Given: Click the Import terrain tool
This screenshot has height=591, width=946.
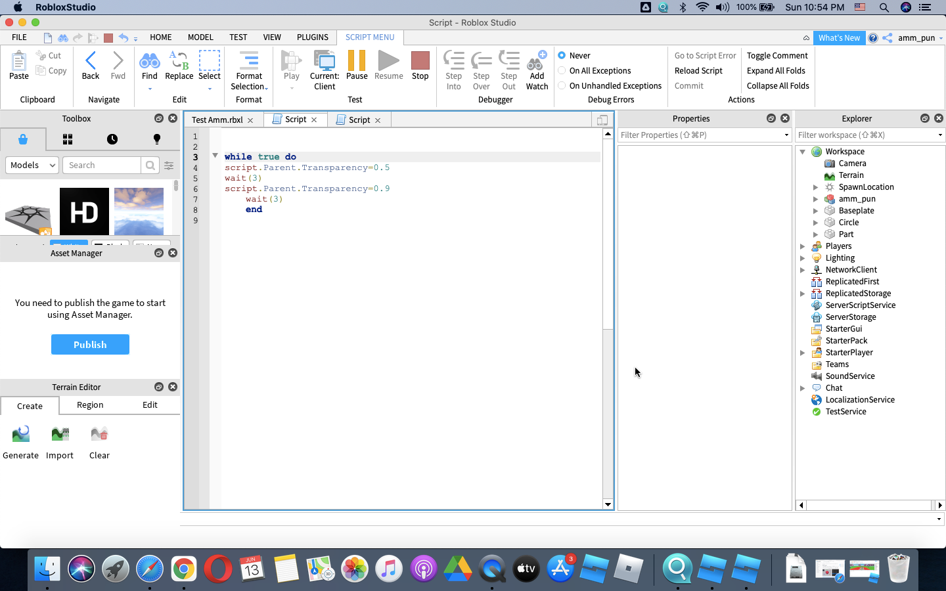Looking at the screenshot, I should click(x=60, y=434).
